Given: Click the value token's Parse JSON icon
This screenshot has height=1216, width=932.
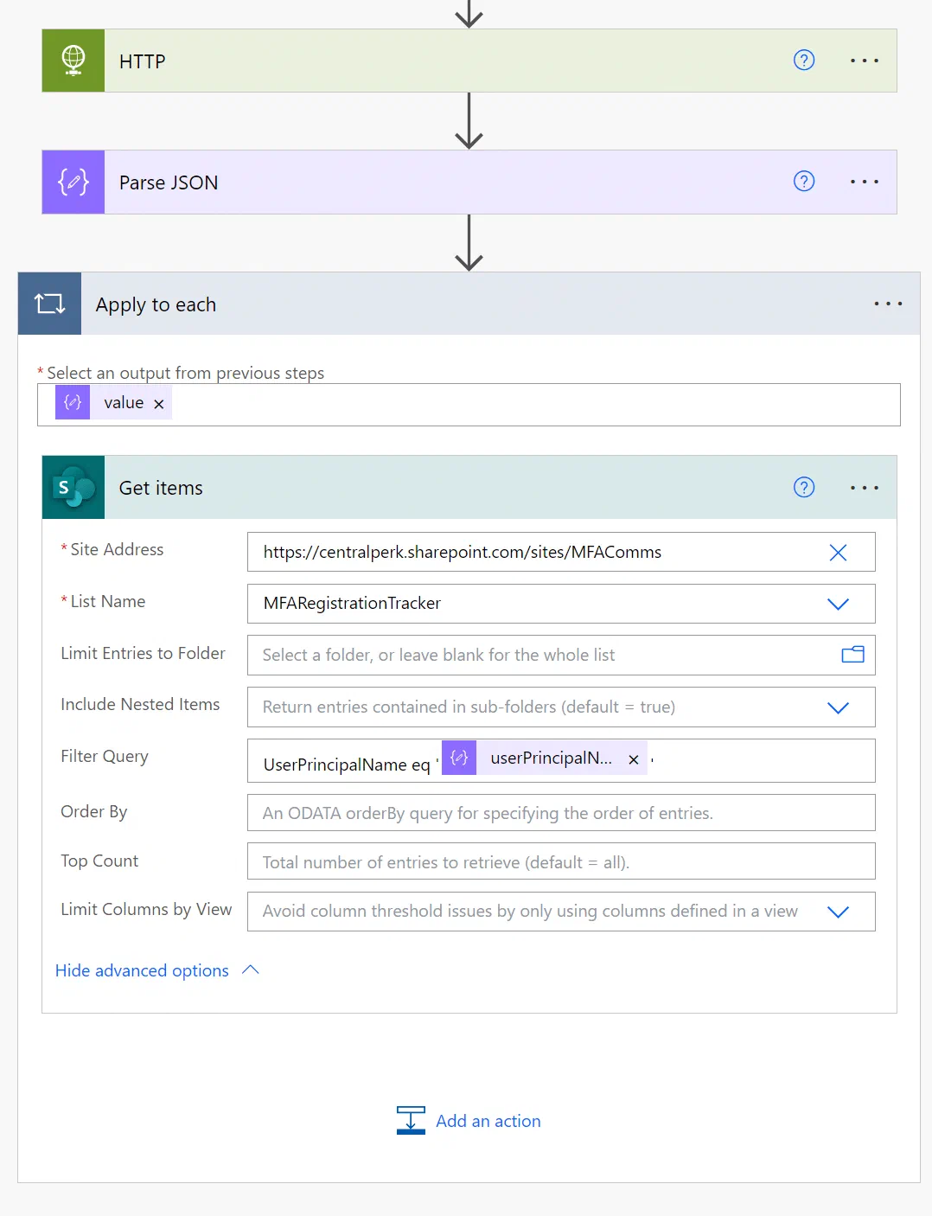Looking at the screenshot, I should [x=73, y=402].
